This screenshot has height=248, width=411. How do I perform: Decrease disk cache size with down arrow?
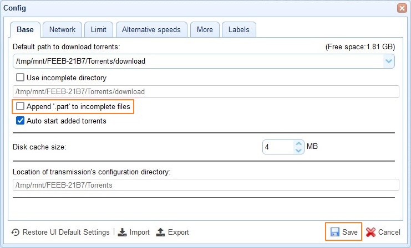pos(298,151)
